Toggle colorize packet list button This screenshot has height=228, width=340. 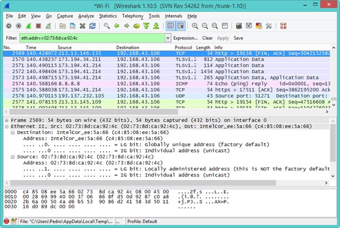click(171, 26)
